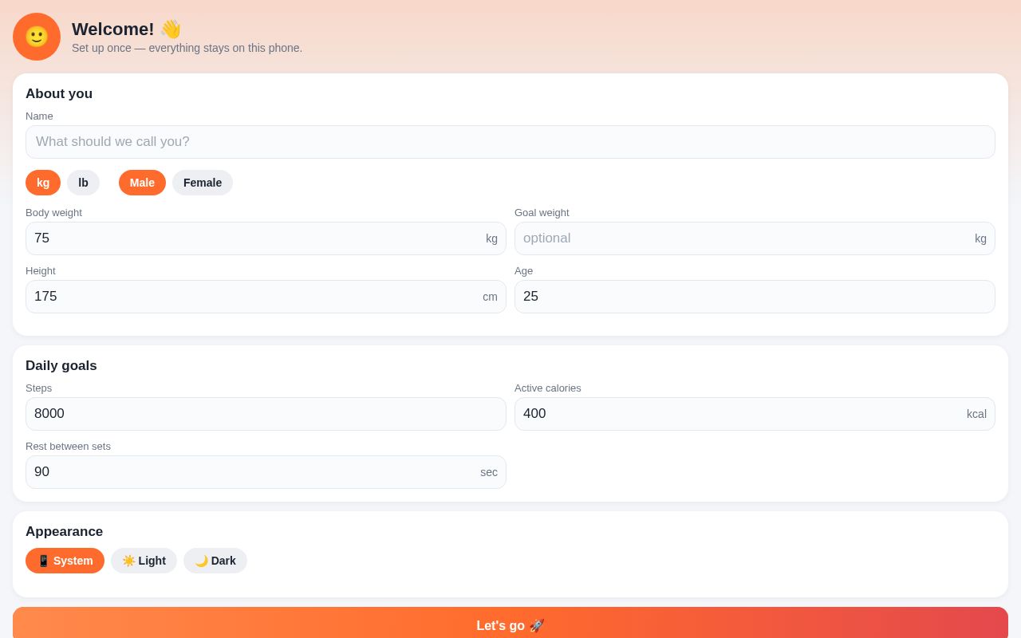
Task: Choose the Male option
Action: [142, 183]
